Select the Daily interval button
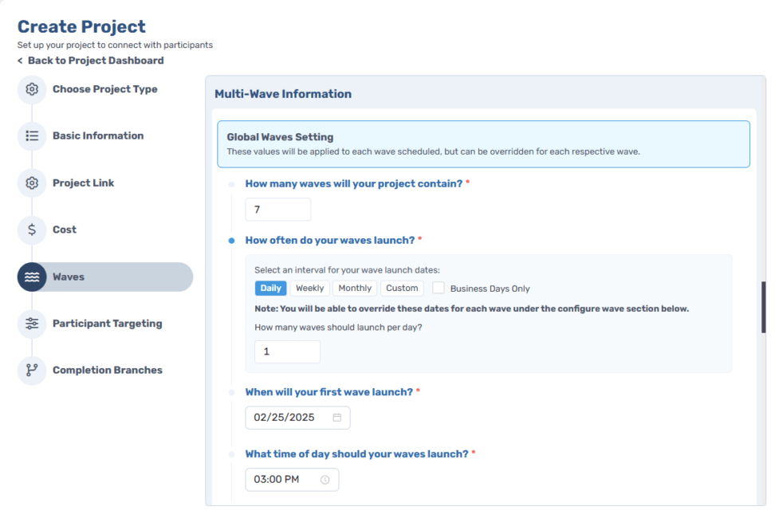This screenshot has width=775, height=518. point(270,288)
